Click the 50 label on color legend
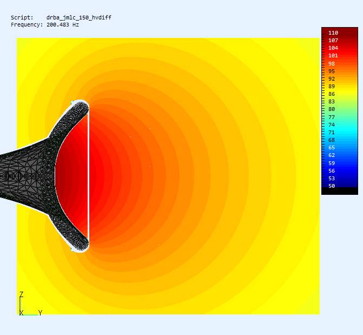Viewport: 363px width, 335px height. pyautogui.click(x=332, y=186)
